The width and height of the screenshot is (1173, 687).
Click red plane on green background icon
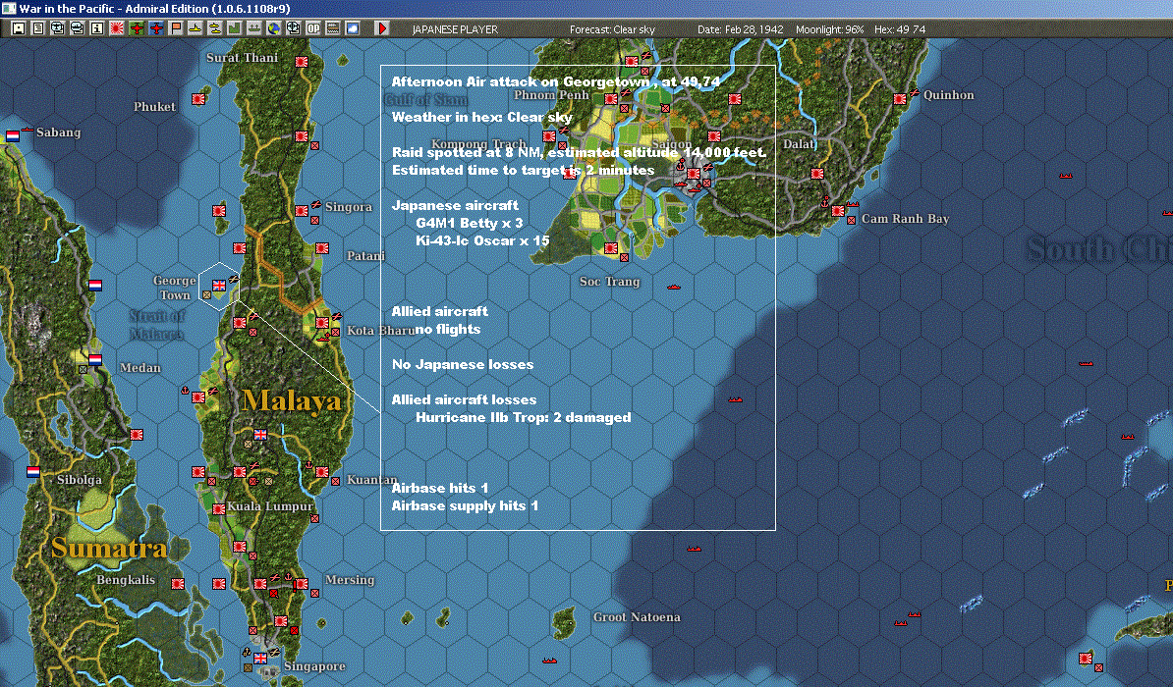pos(137,28)
